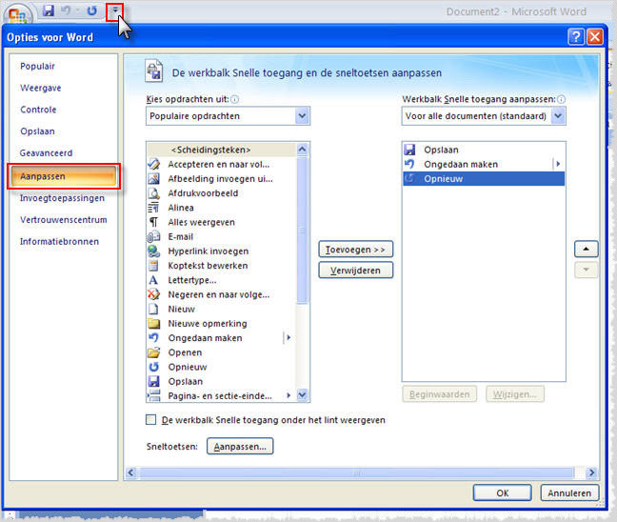Click the Office button in the Word window
Screen dimensions: 617x522
(x=17, y=14)
